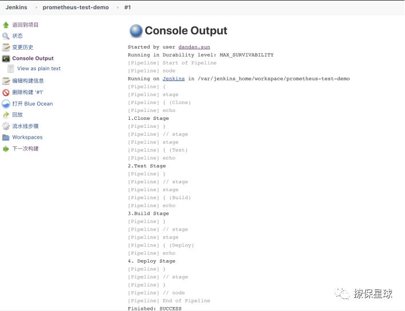Open View as plain text
Screen dimensions: 405x311
[39, 68]
